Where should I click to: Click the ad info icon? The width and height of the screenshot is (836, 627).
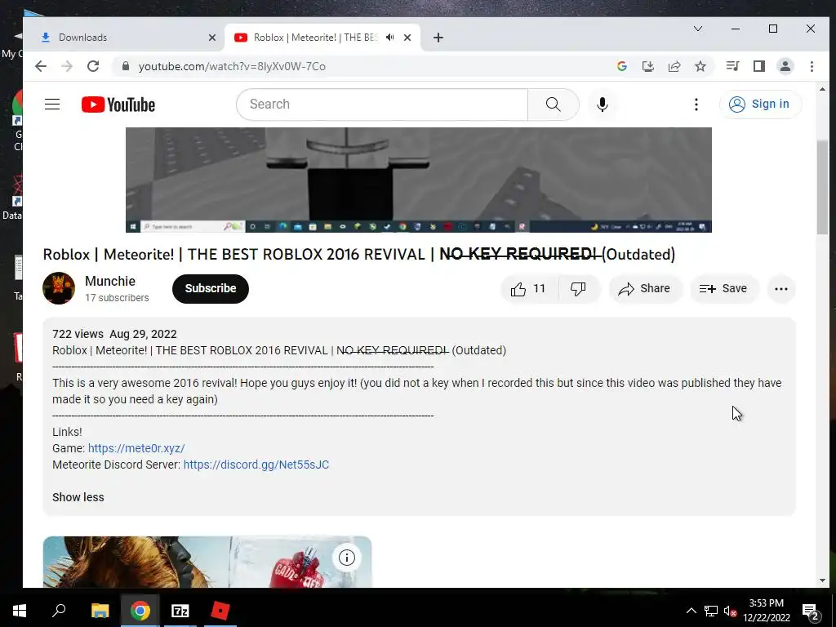(346, 558)
